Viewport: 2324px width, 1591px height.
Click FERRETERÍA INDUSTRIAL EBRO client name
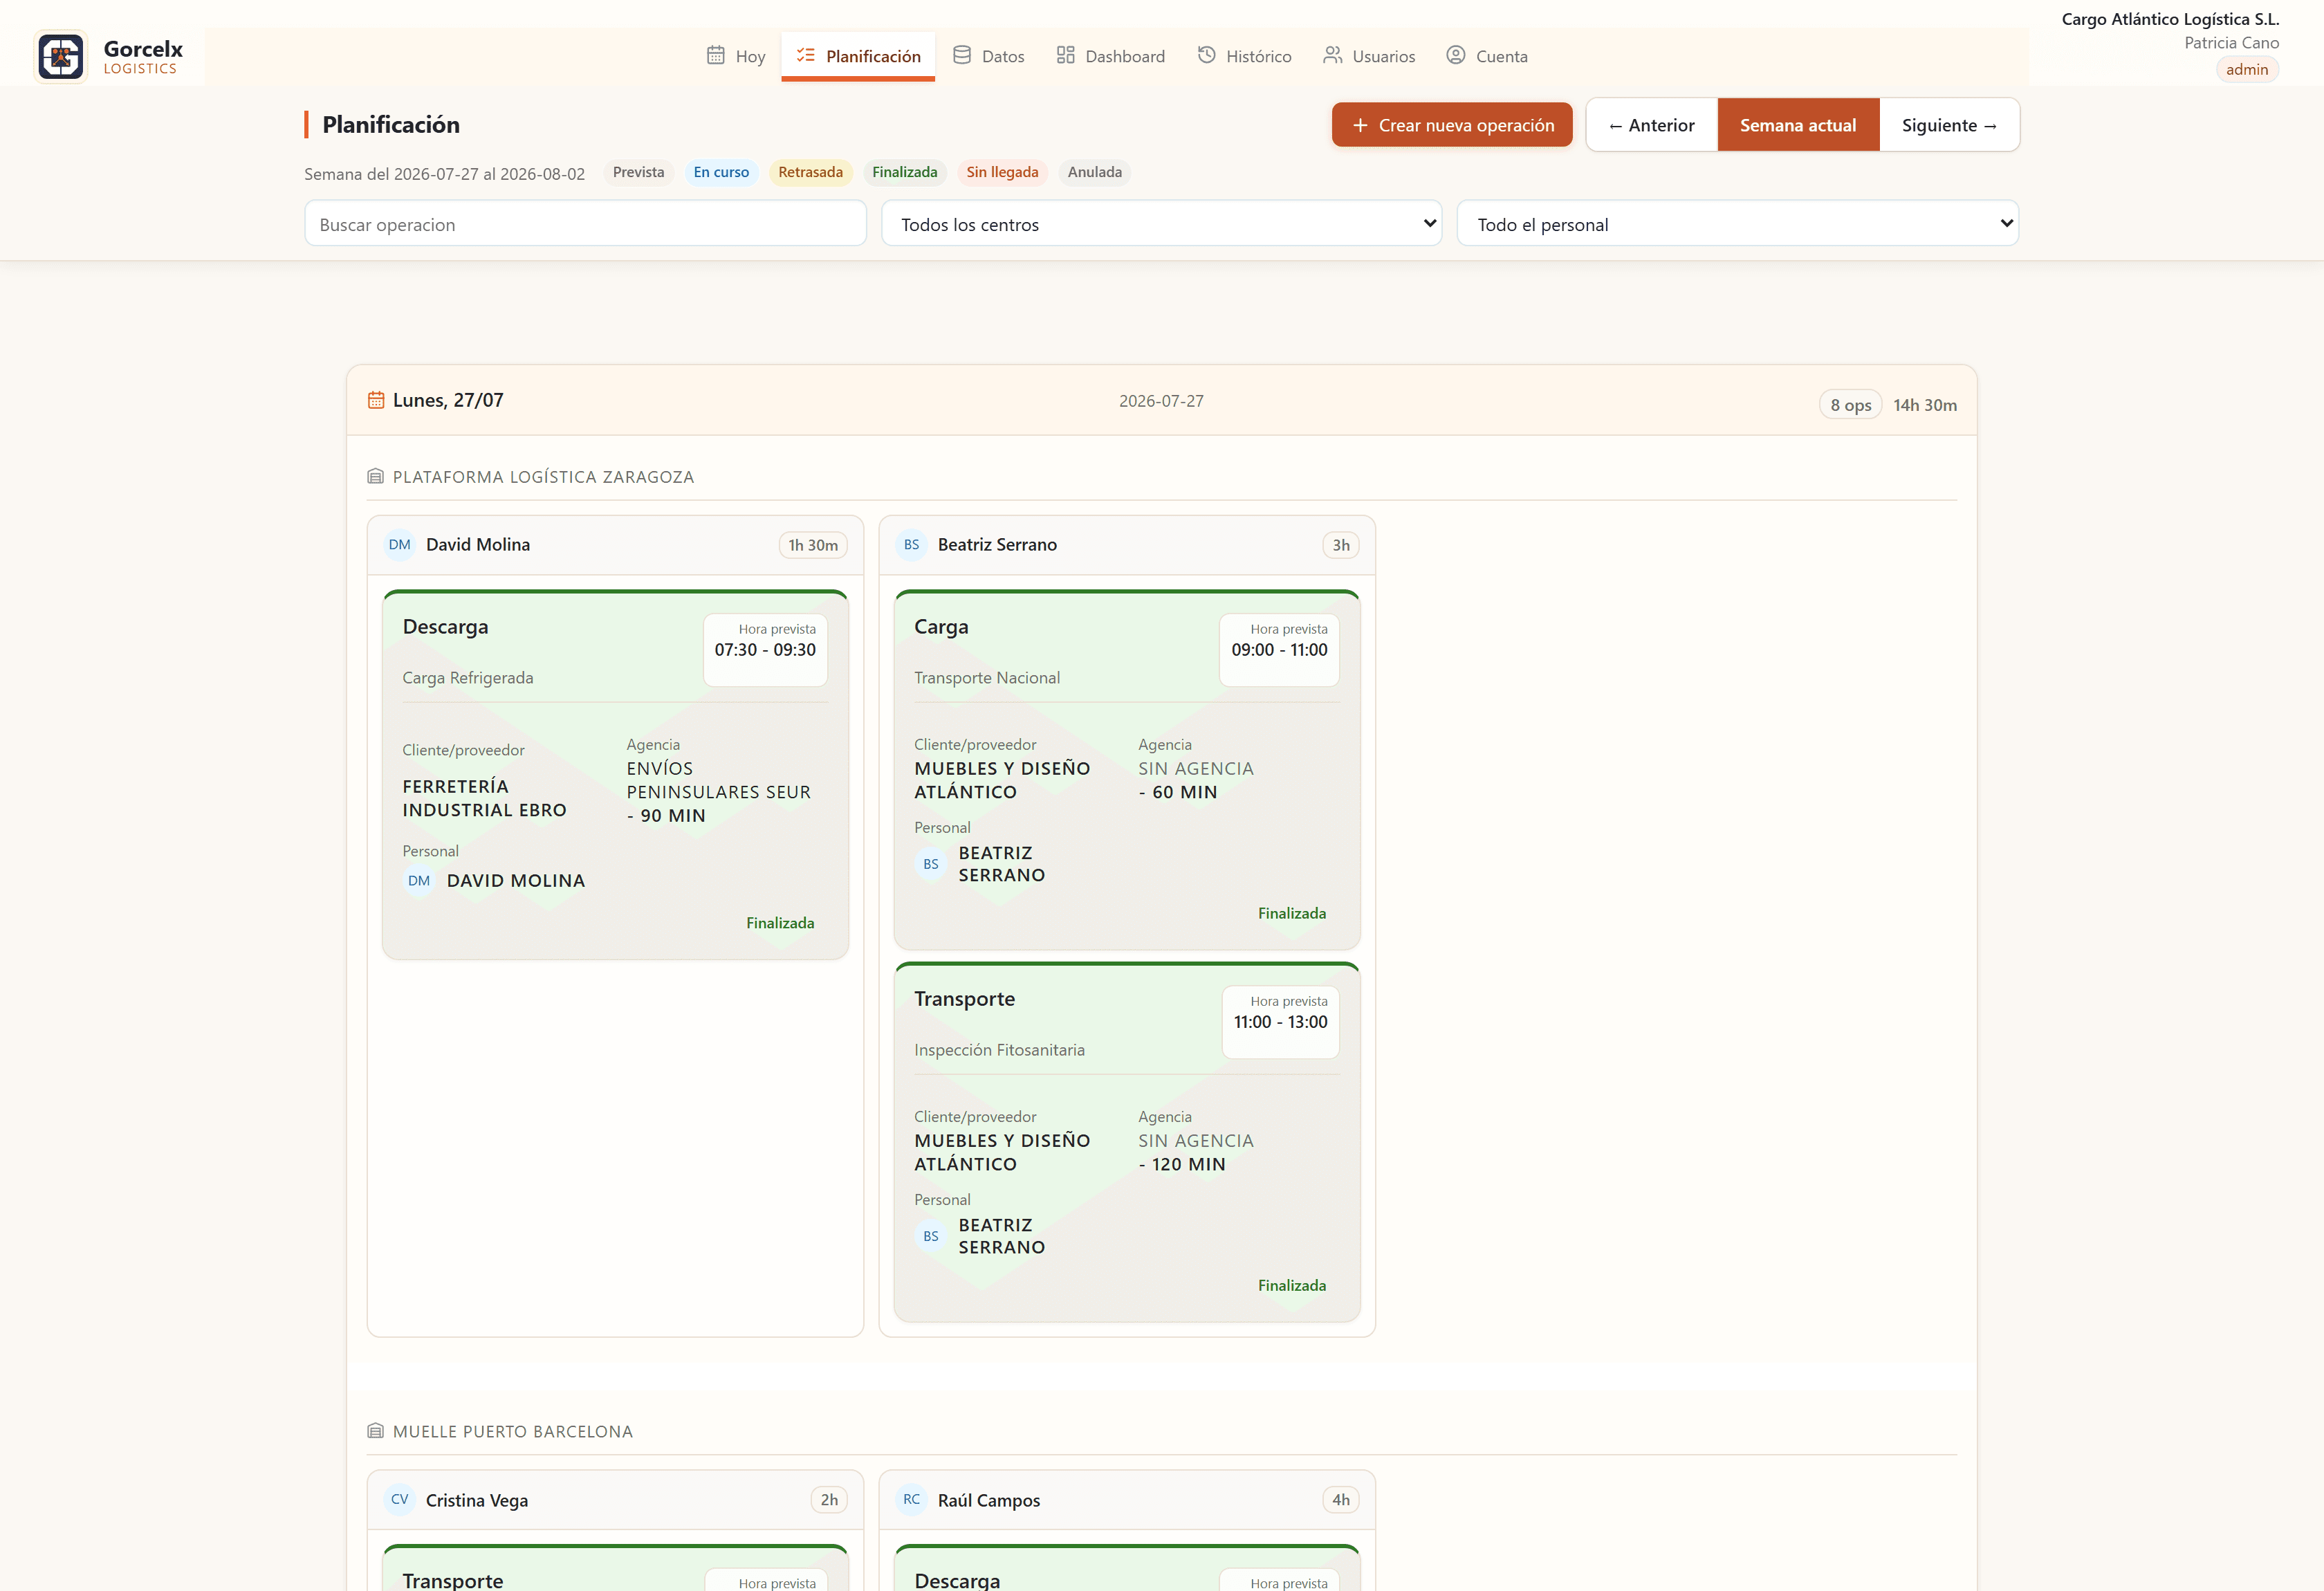485,798
